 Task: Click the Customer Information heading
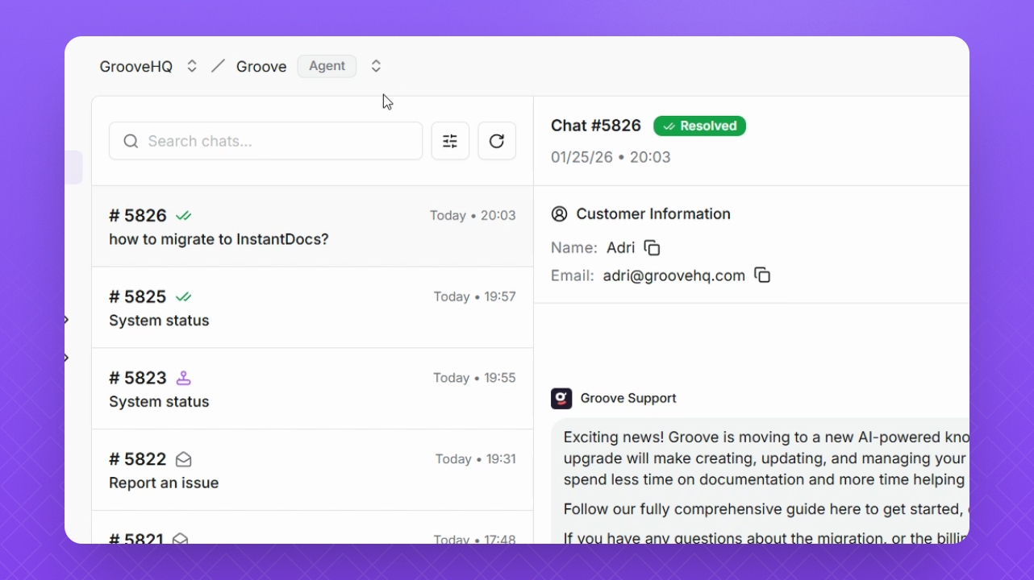click(653, 214)
